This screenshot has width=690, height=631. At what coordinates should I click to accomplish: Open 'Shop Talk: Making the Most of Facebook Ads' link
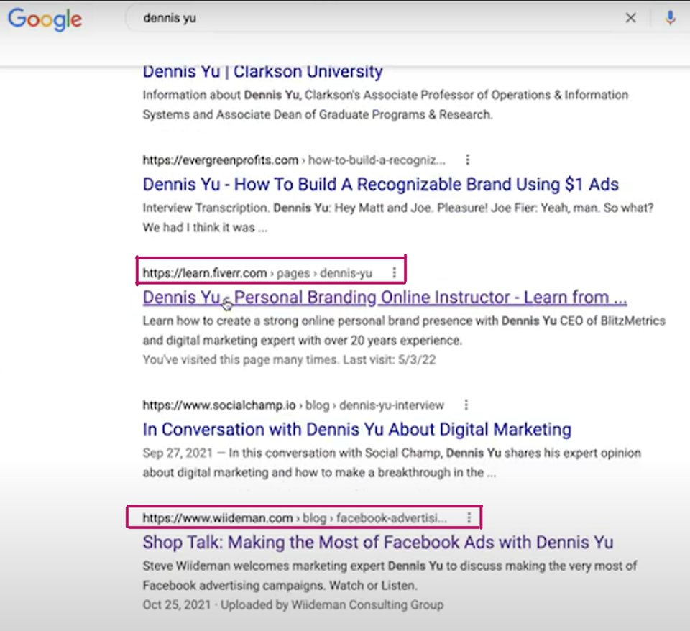coord(378,543)
